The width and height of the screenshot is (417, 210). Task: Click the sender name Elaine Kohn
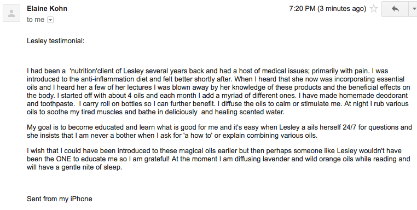47,9
